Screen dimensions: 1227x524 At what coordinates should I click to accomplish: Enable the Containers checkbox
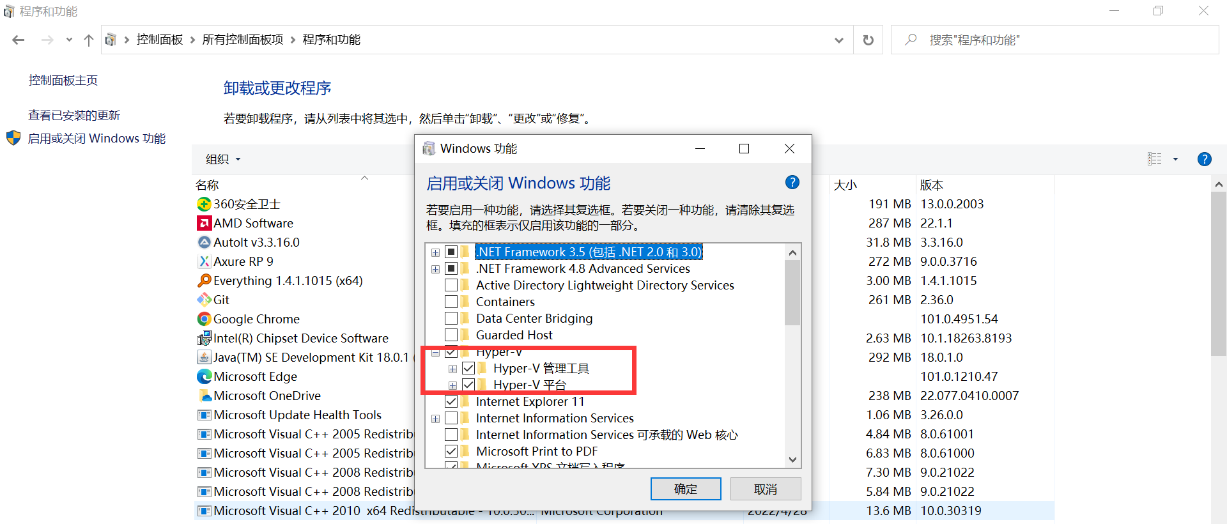click(x=451, y=302)
